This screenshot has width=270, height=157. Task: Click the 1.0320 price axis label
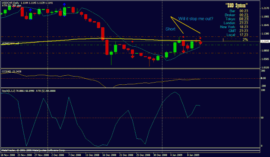(x=265, y=67)
